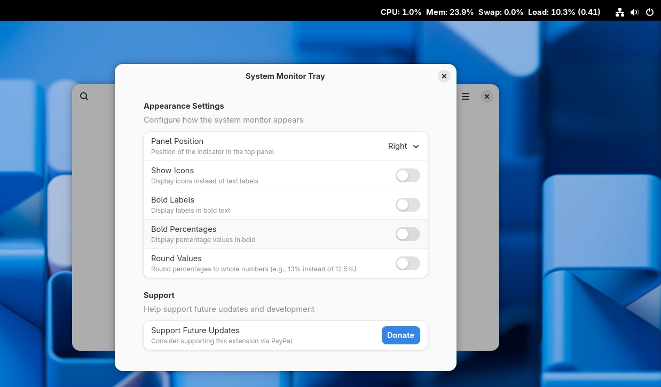This screenshot has width=661, height=387.
Task: Toggle the Bold Percentages switch
Action: pyautogui.click(x=407, y=234)
